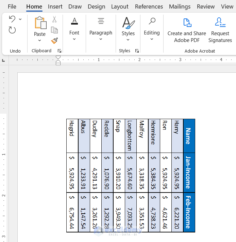Viewport: 236px width, 242px height.
Task: Click the Hermione name cell
Action: [x=154, y=136]
